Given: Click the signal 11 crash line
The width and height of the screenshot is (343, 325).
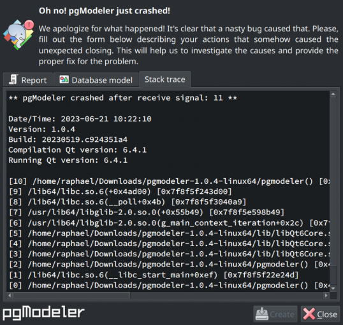Looking at the screenshot, I should (x=122, y=98).
